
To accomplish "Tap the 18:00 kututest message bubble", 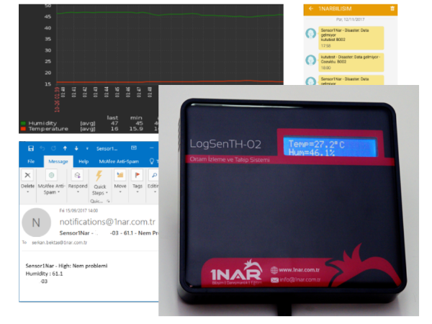I will [x=351, y=62].
